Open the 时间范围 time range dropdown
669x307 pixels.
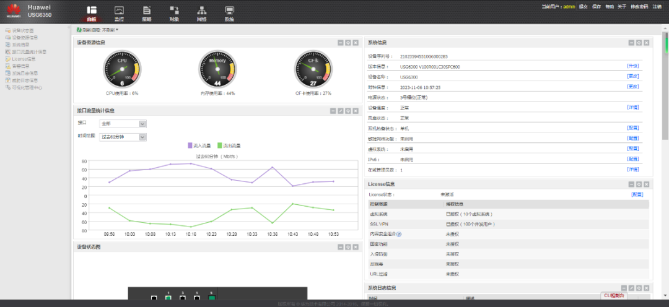[123, 137]
